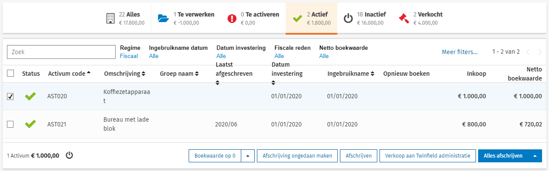
Task: Click the power icon next to Inactief
Action: pos(348,19)
